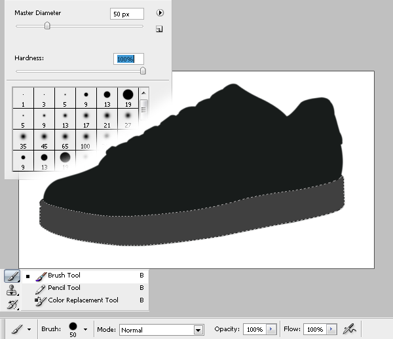Choose Pencil Tool from flyout menu
393x339 pixels.
pyautogui.click(x=64, y=288)
